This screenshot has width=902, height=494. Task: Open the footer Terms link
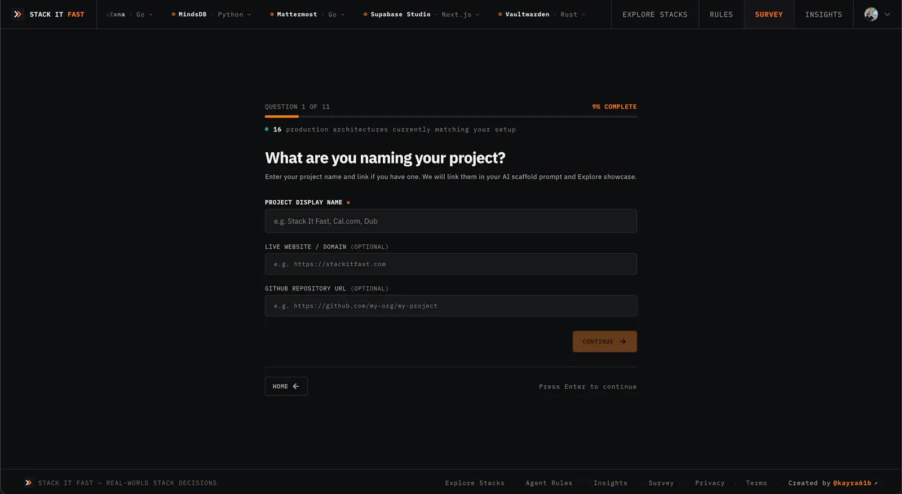757,483
